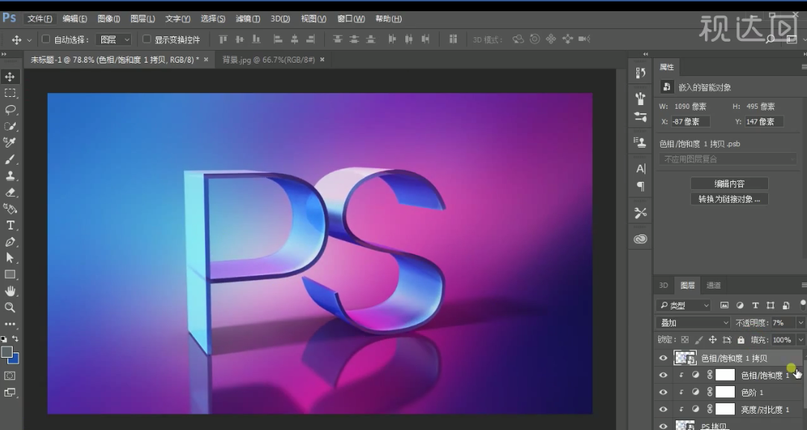The image size is (807, 430).
Task: Hide the 色相/饱和度 1 拷贝 layer
Action: (x=663, y=358)
